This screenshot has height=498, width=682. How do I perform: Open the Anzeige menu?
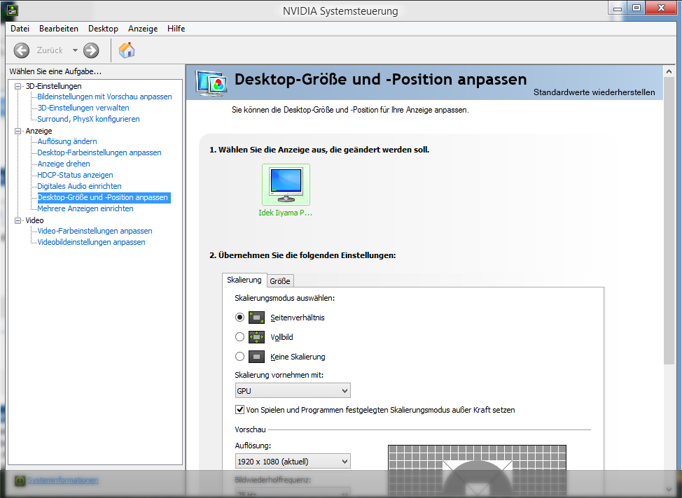[x=143, y=29]
